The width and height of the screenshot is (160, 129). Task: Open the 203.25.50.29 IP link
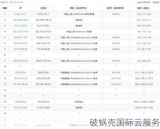pos(20,78)
